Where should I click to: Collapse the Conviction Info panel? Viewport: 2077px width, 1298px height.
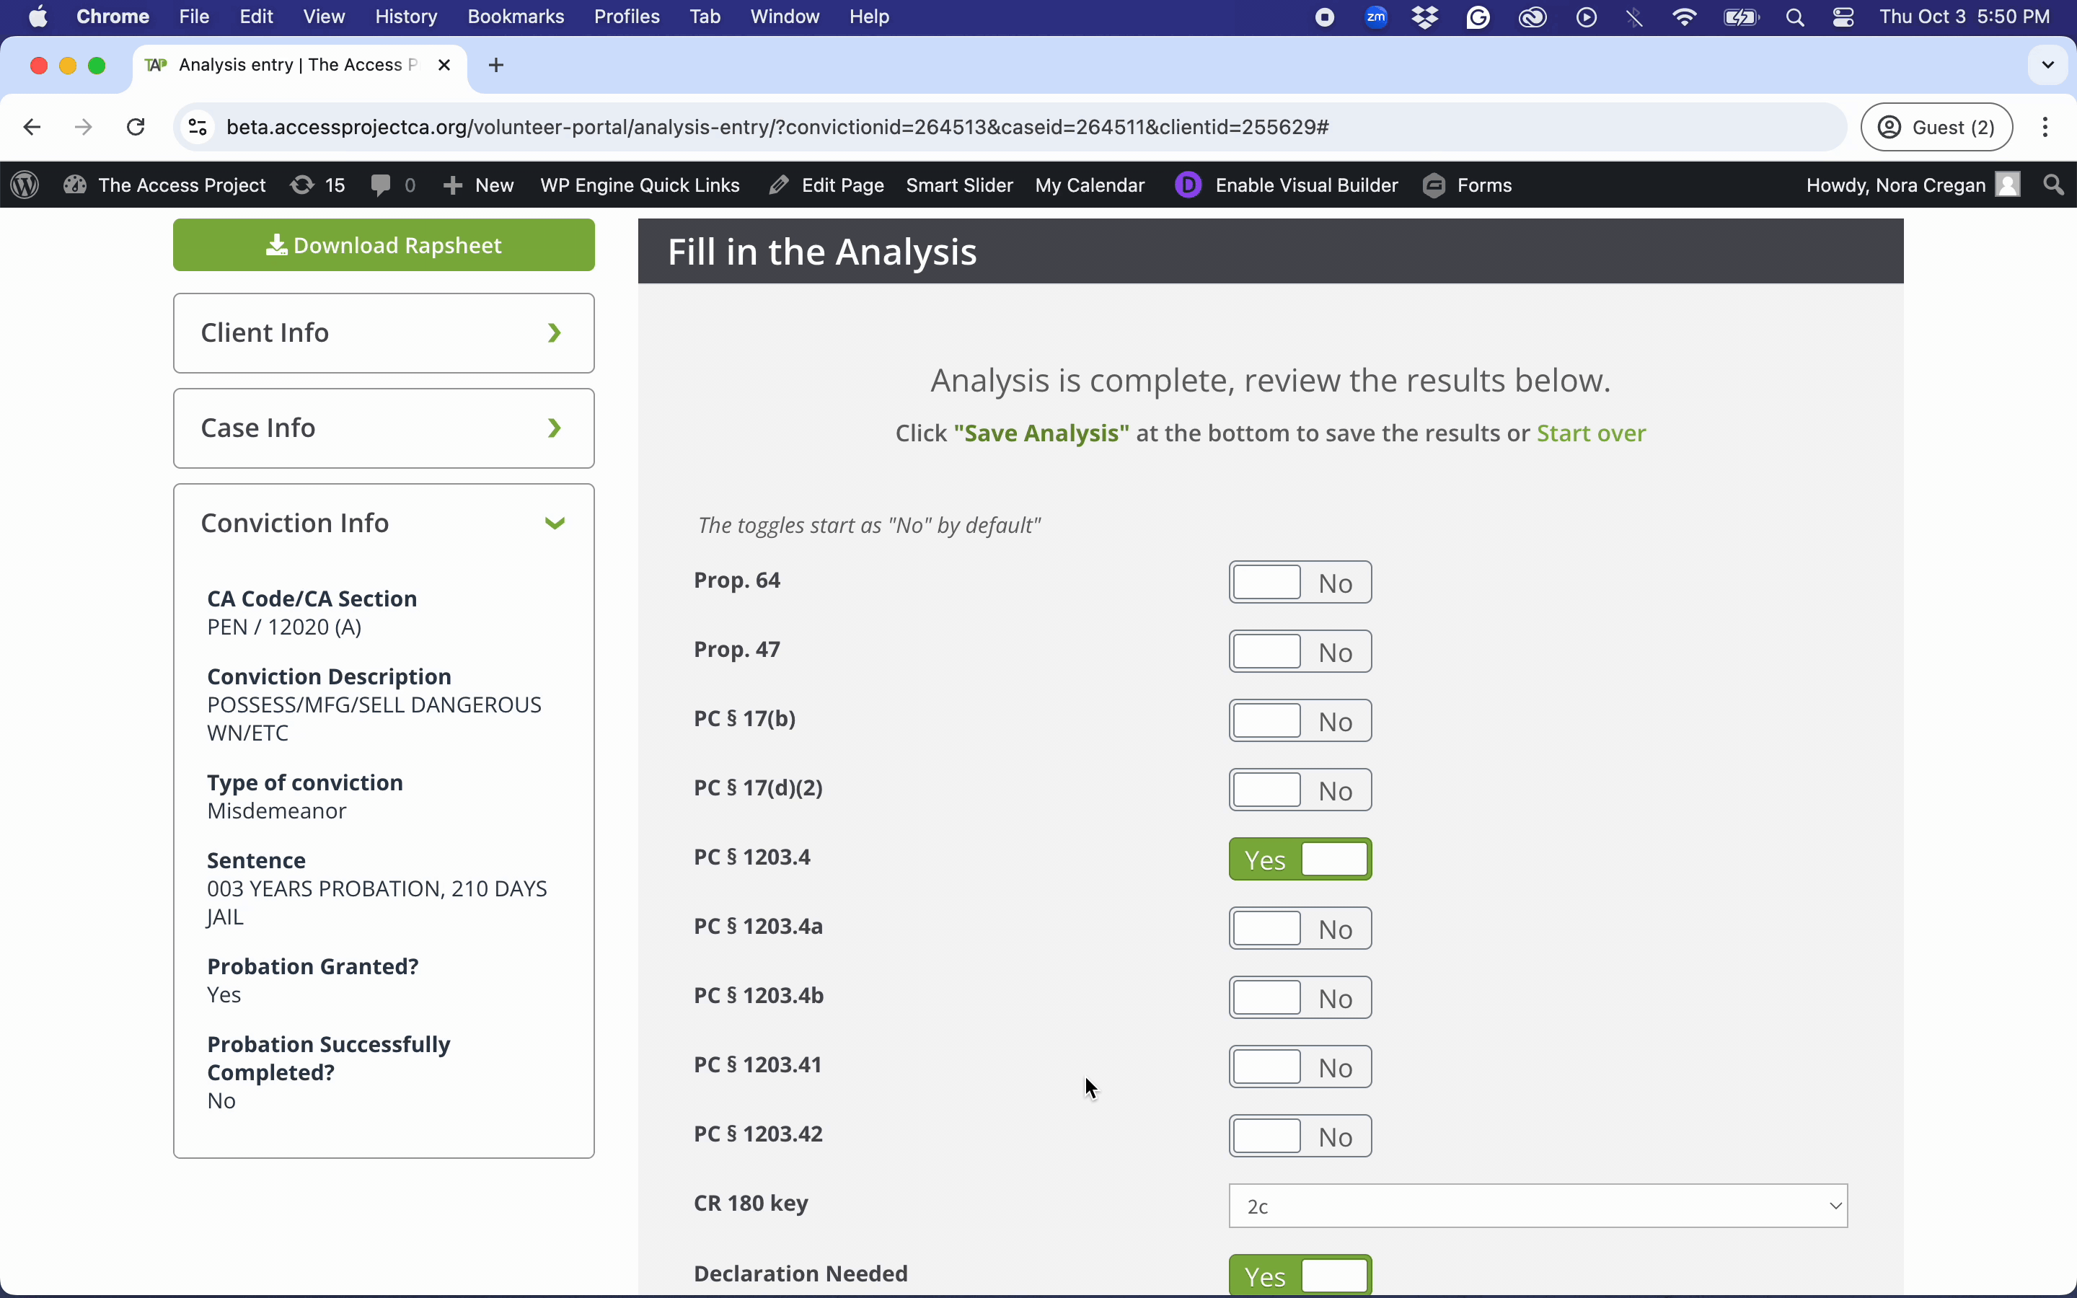click(x=384, y=523)
